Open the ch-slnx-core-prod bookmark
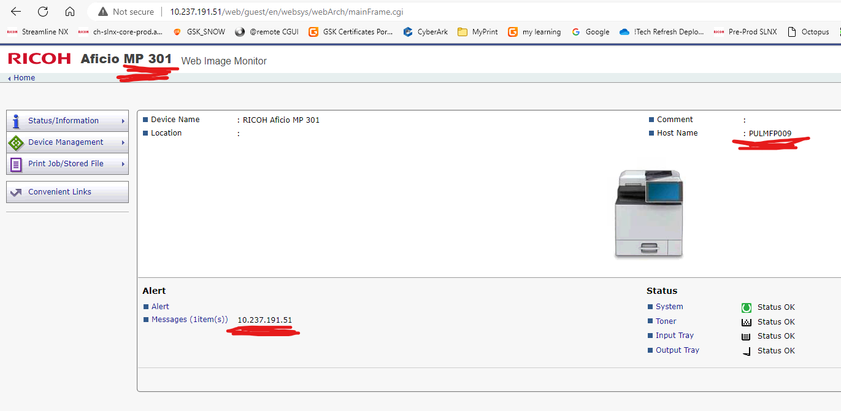The height and width of the screenshot is (411, 841). (x=121, y=32)
